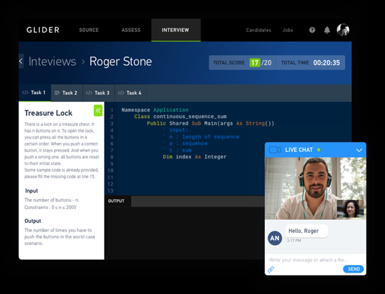The image size is (385, 294).
Task: Go to Candidates page
Action: click(259, 30)
